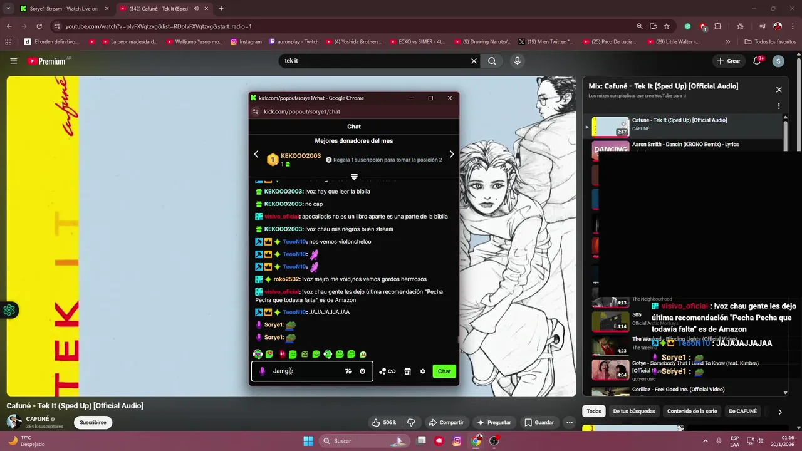Open the Kick gift shop icon
The image size is (802, 451).
tap(407, 371)
